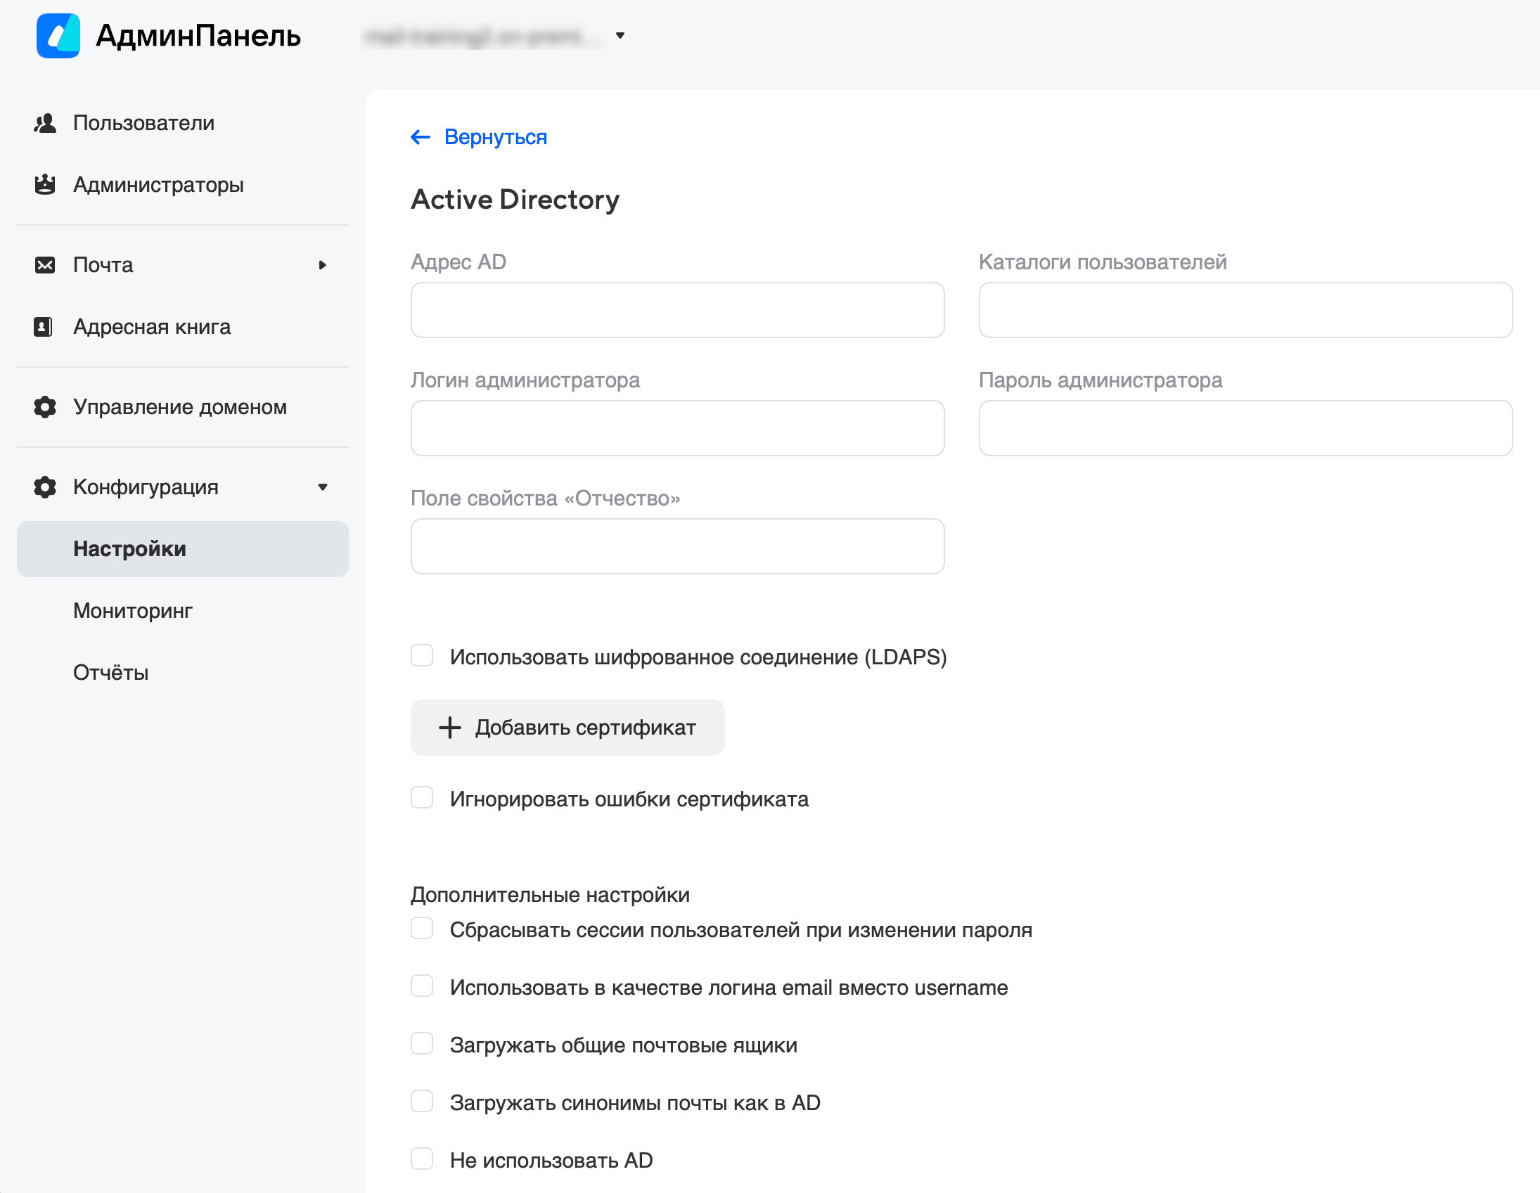Click the Управление доменом gear icon
1540x1193 pixels.
click(x=45, y=407)
